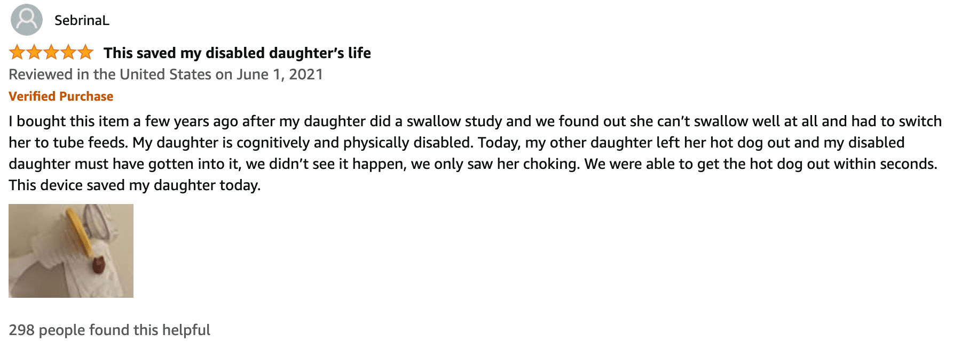Open the review title about daughter's life
961x342 pixels.
tap(237, 53)
